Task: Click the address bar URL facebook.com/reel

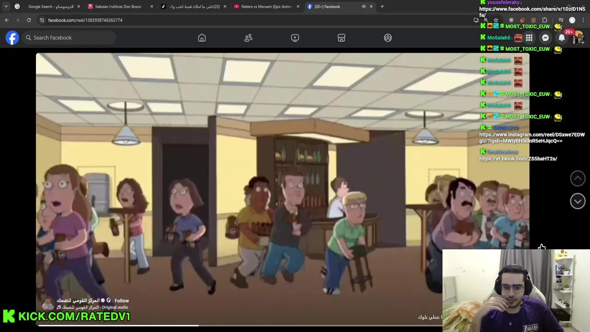Action: coord(85,20)
